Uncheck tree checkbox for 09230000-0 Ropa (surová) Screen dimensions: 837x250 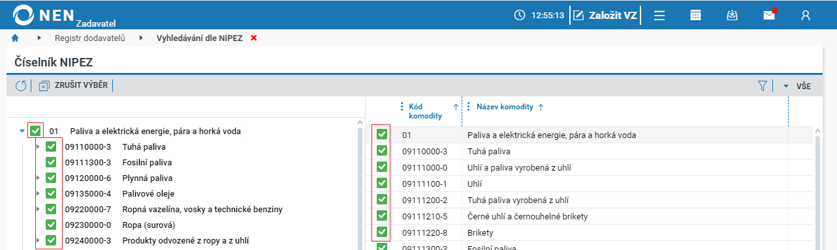[x=51, y=225]
